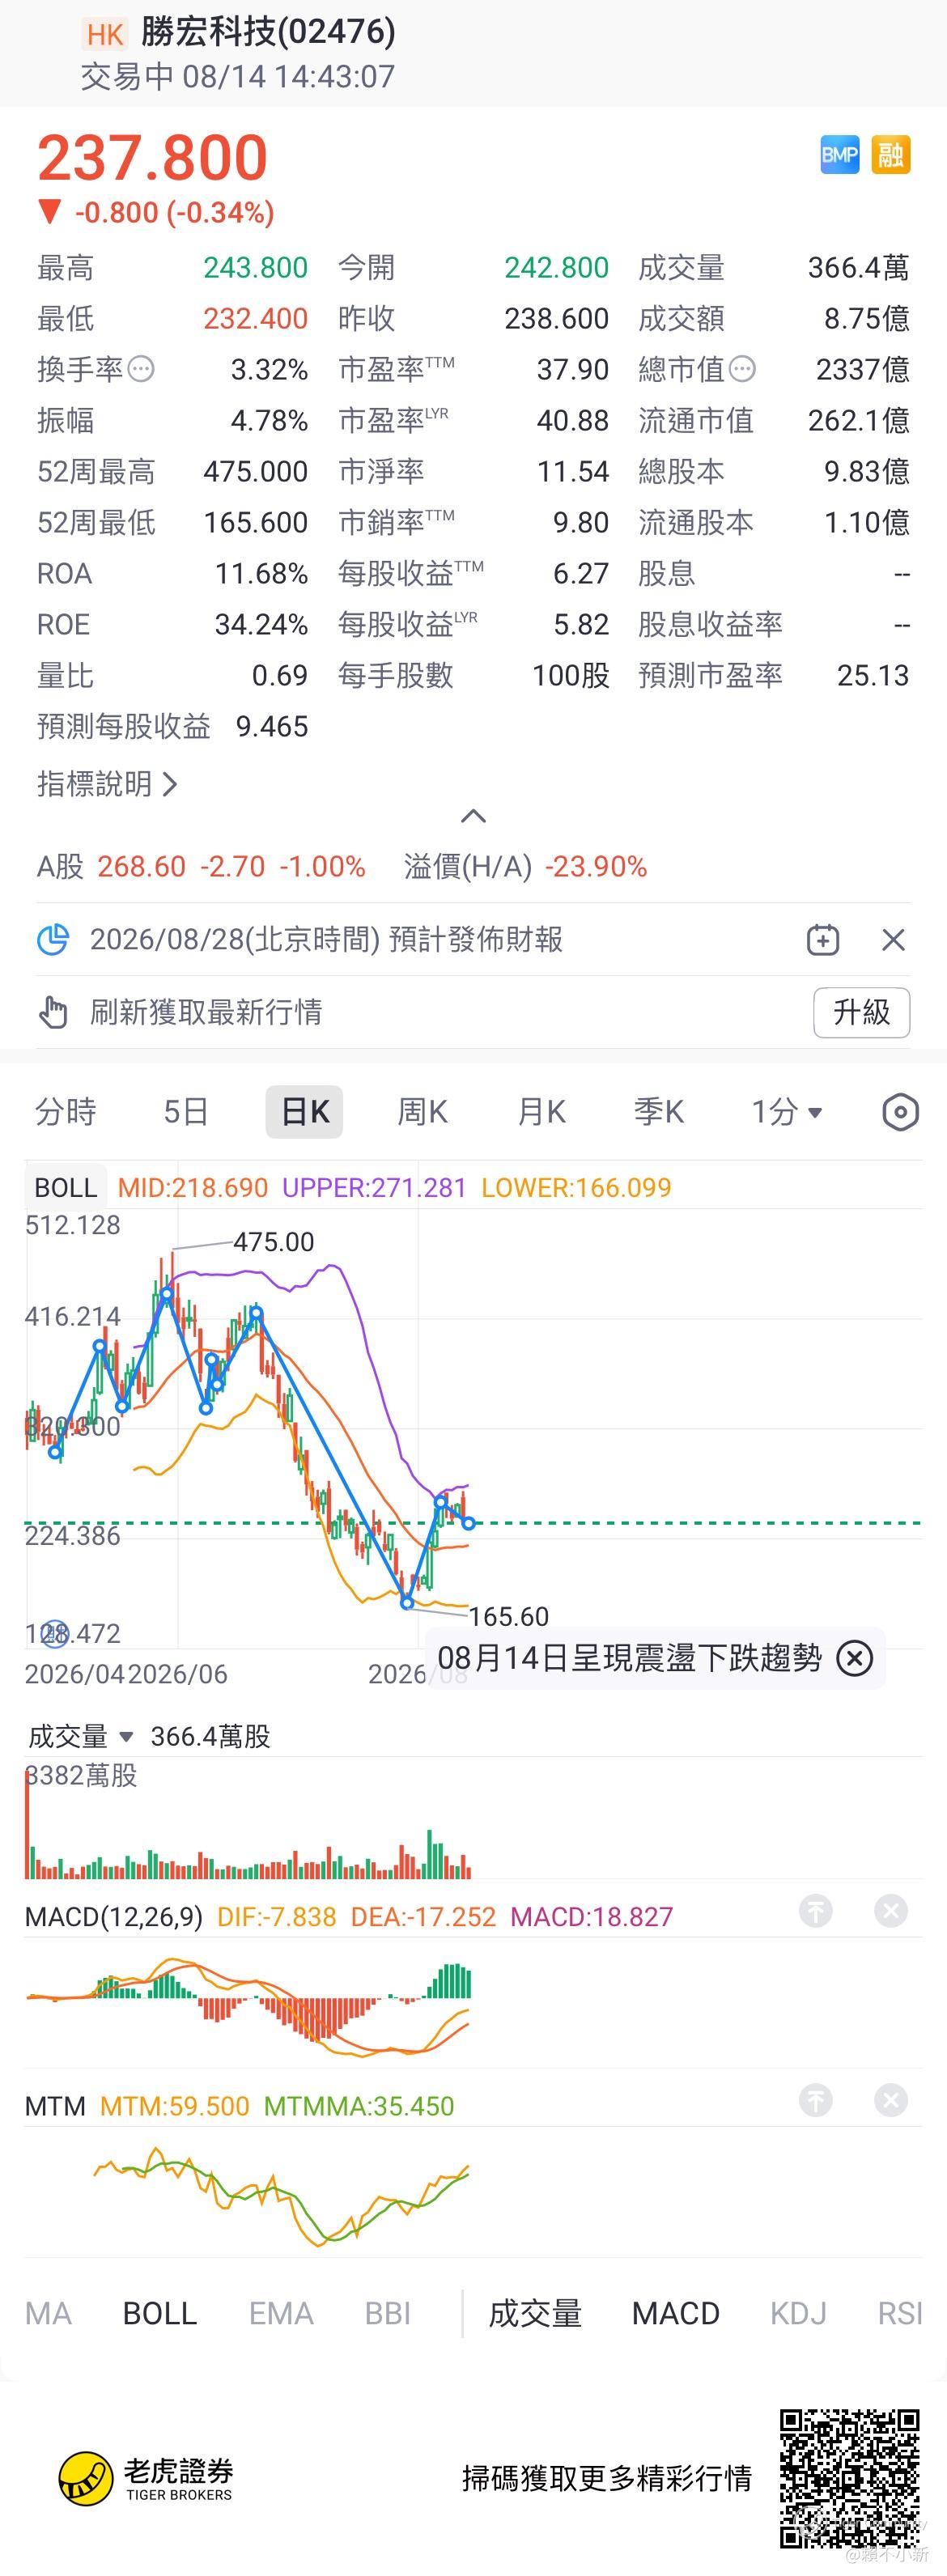Add earnings date to calendar icon
The height and width of the screenshot is (2576, 947).
click(823, 939)
